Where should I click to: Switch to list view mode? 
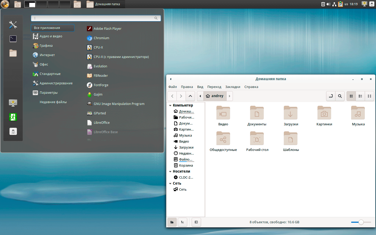[x=360, y=96]
